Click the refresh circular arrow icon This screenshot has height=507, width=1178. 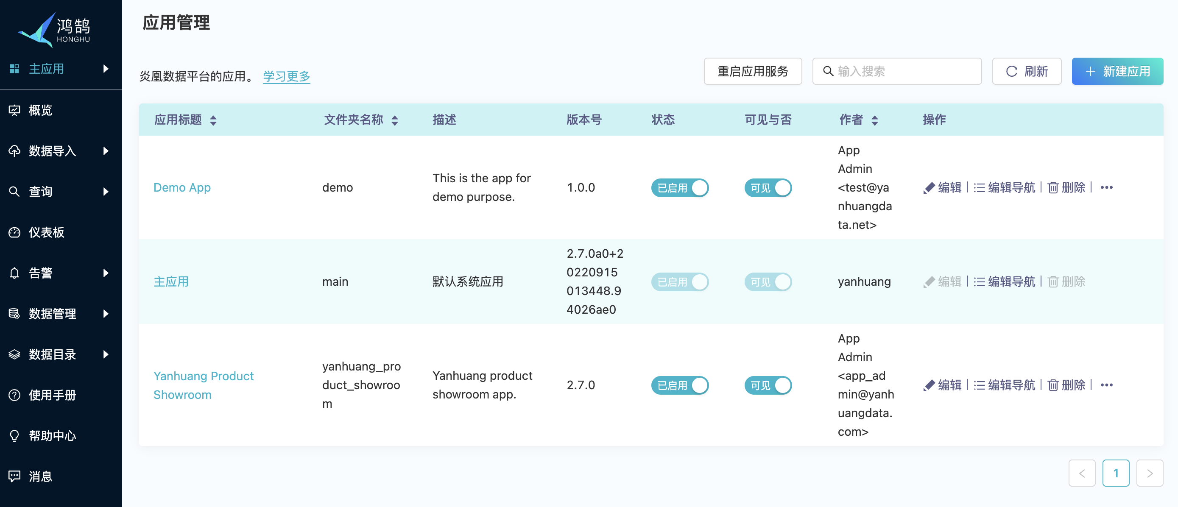1011,71
